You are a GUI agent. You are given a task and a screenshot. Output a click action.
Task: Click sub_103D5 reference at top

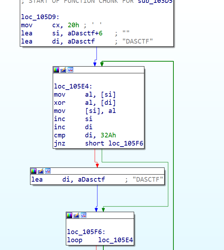tap(155, 2)
